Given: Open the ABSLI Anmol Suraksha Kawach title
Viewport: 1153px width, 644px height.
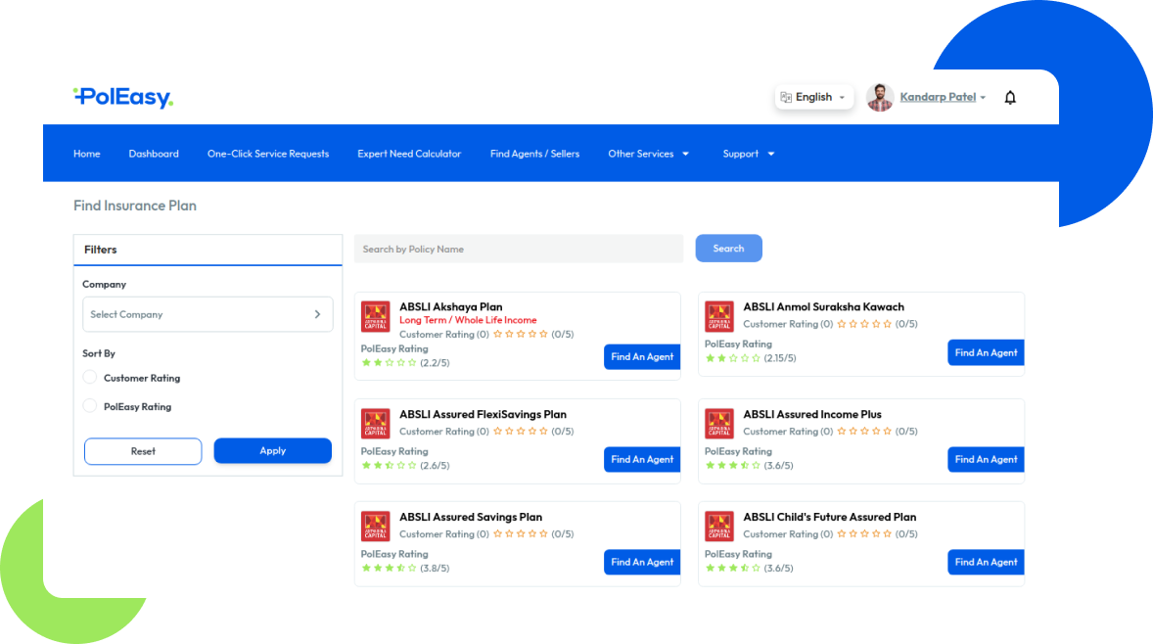Looking at the screenshot, I should [x=823, y=306].
